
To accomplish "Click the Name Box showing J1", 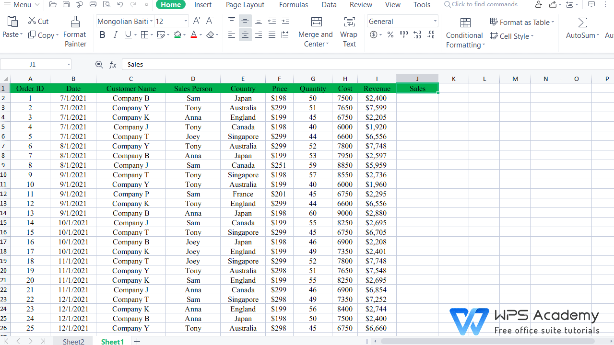I will click(x=32, y=64).
